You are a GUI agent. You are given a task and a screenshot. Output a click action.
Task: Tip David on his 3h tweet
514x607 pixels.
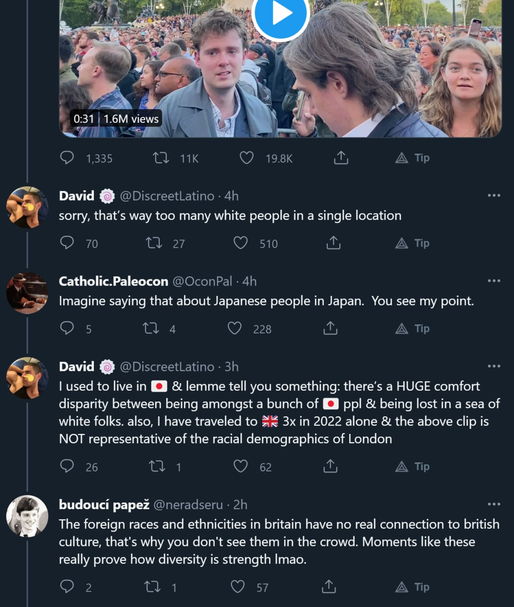point(413,467)
